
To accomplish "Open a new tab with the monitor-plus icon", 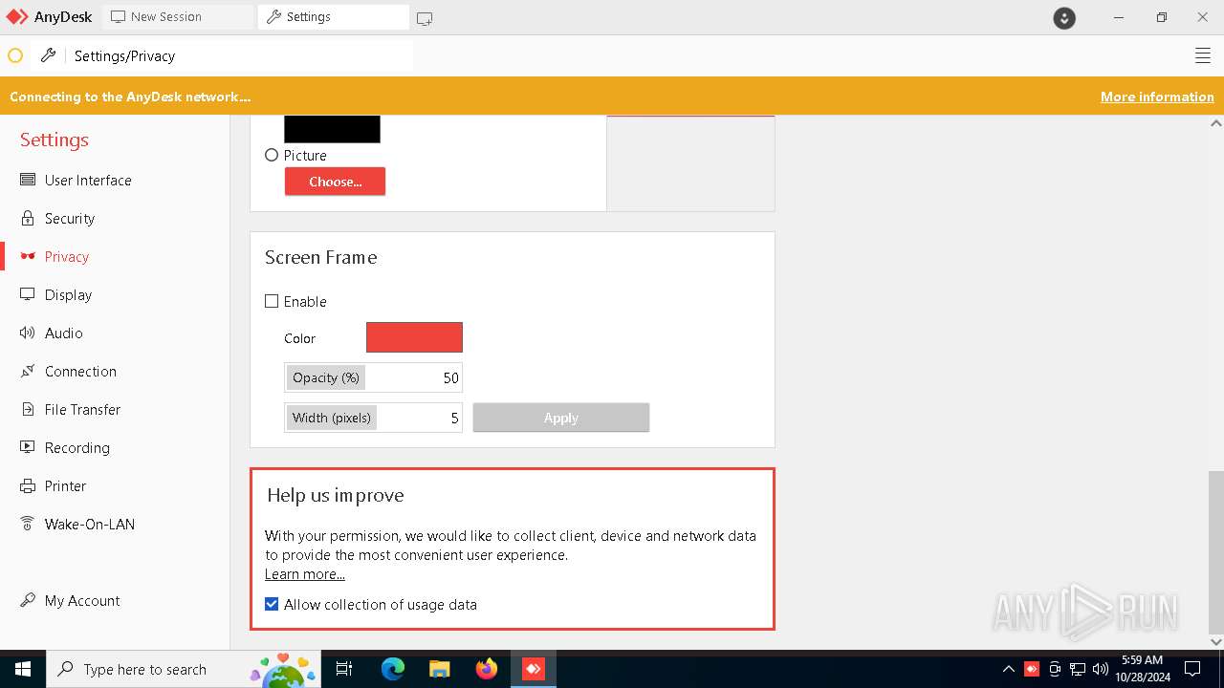I will tap(425, 17).
